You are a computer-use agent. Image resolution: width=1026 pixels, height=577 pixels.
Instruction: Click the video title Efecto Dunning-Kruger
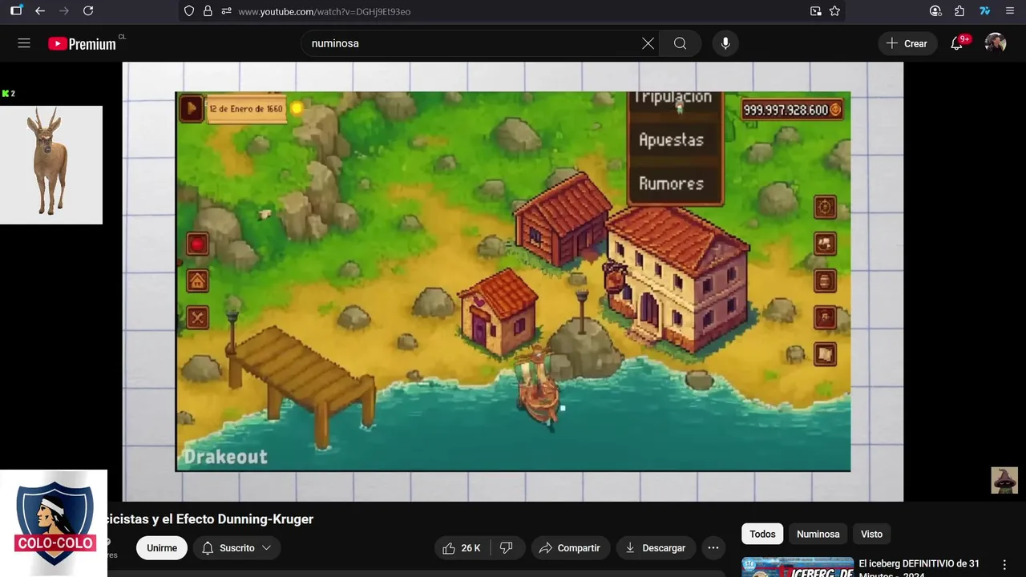pos(210,519)
